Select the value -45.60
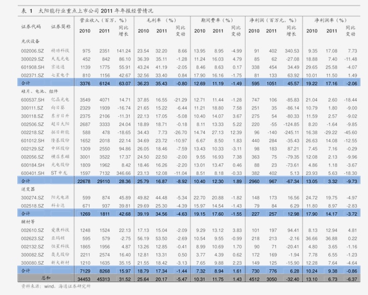The width and height of the screenshot is (368, 295). click(351, 132)
